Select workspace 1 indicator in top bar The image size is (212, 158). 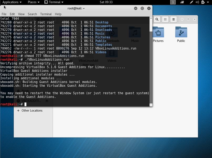[x=173, y=2]
